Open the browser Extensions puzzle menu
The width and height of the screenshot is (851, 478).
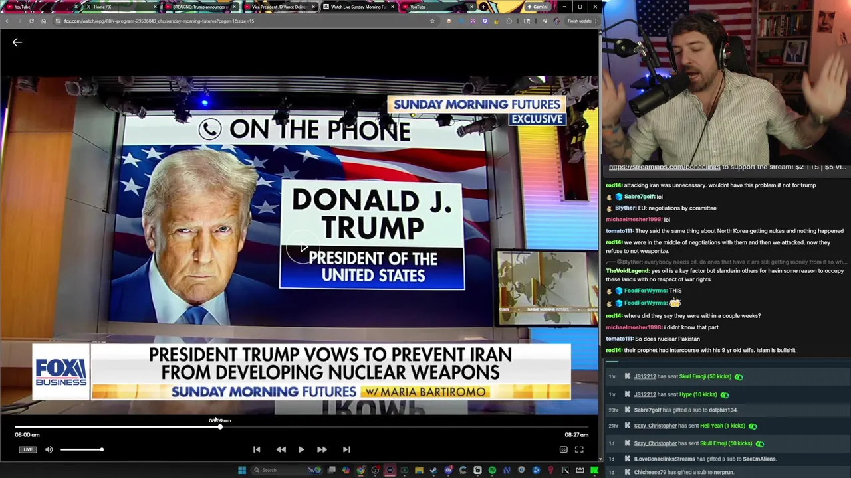point(509,21)
